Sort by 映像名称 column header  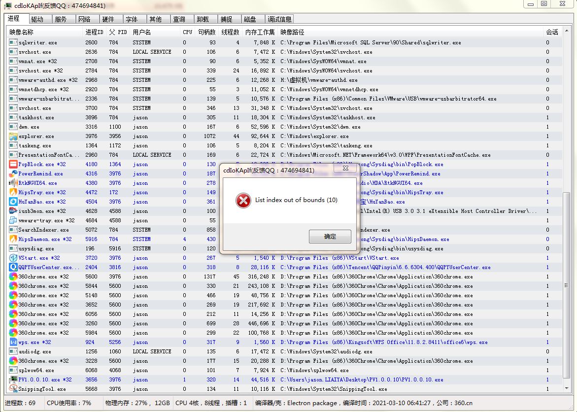click(44, 32)
